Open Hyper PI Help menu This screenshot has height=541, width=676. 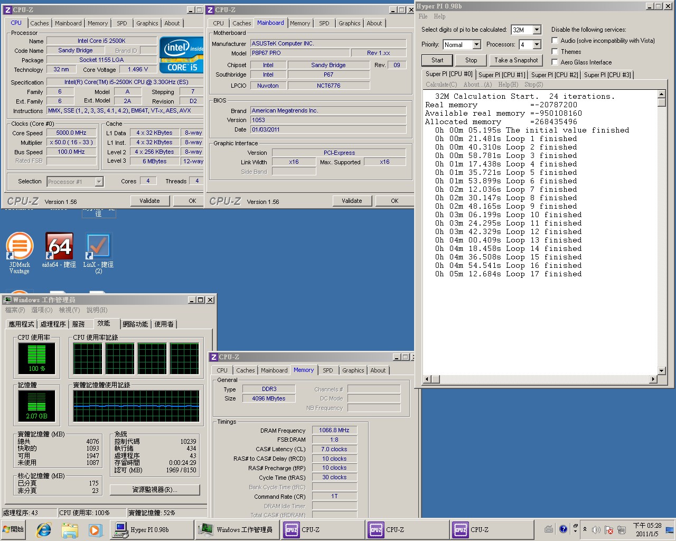pos(439,16)
